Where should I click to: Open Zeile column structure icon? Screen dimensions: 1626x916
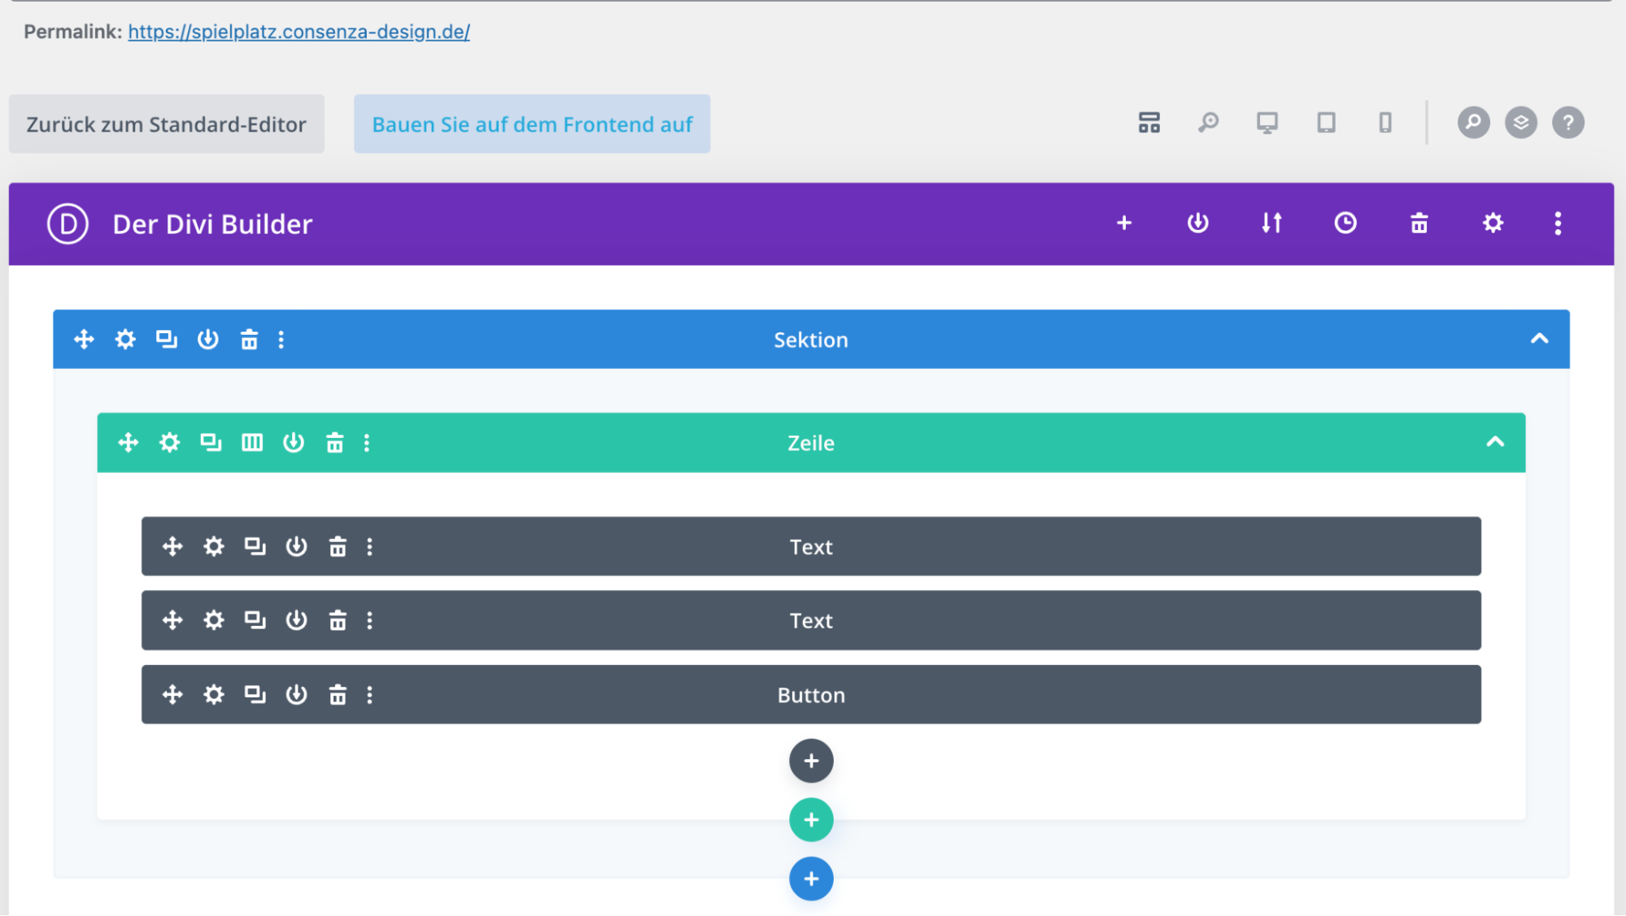[252, 442]
